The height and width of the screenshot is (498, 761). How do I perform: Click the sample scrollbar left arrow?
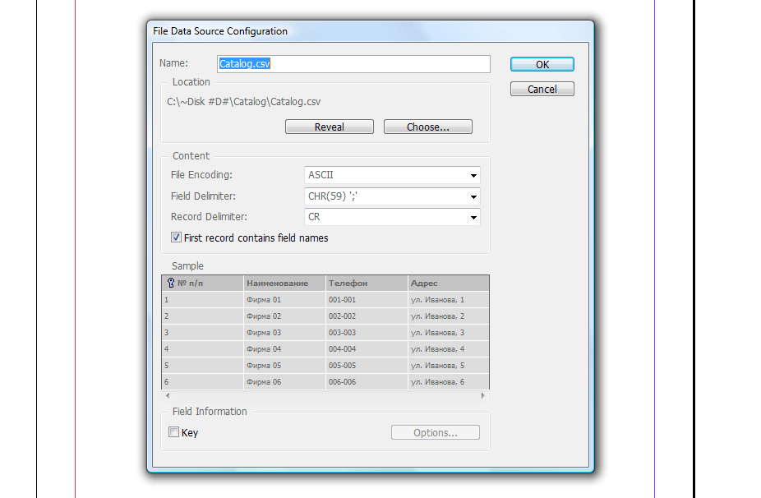click(x=168, y=395)
